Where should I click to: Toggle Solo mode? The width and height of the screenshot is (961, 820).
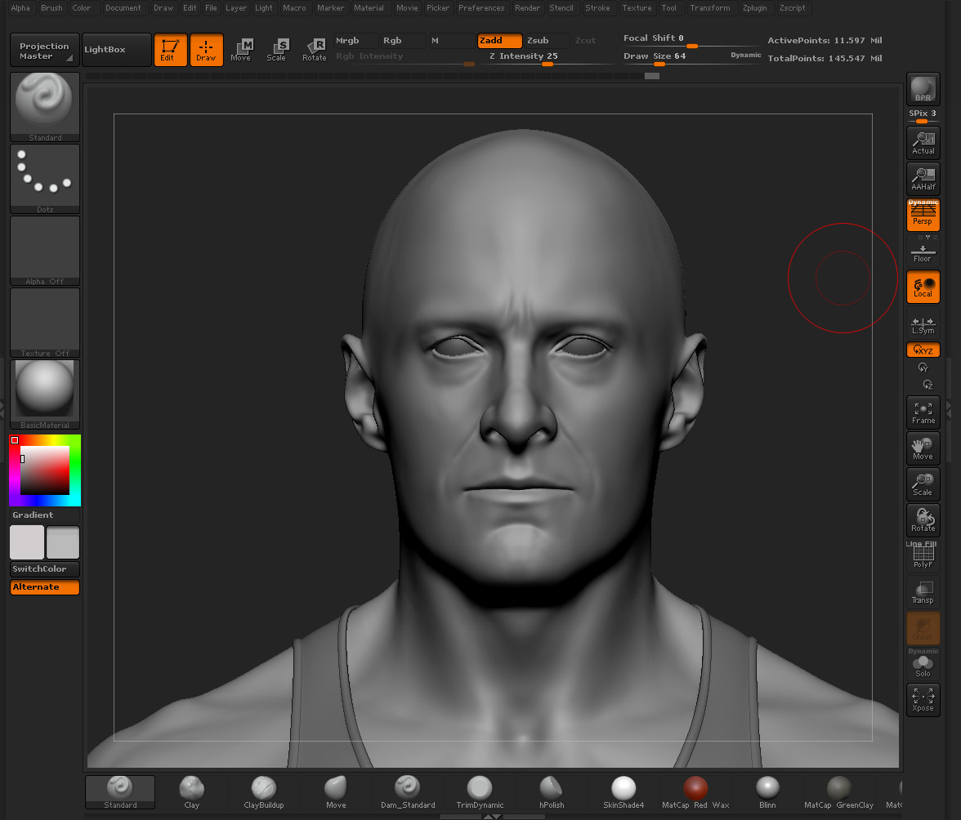(923, 664)
